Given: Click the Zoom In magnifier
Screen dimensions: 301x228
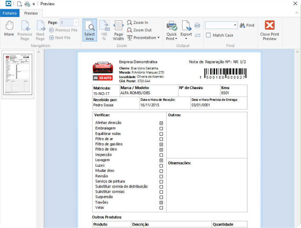Looking at the screenshot, I should pyautogui.click(x=137, y=23).
